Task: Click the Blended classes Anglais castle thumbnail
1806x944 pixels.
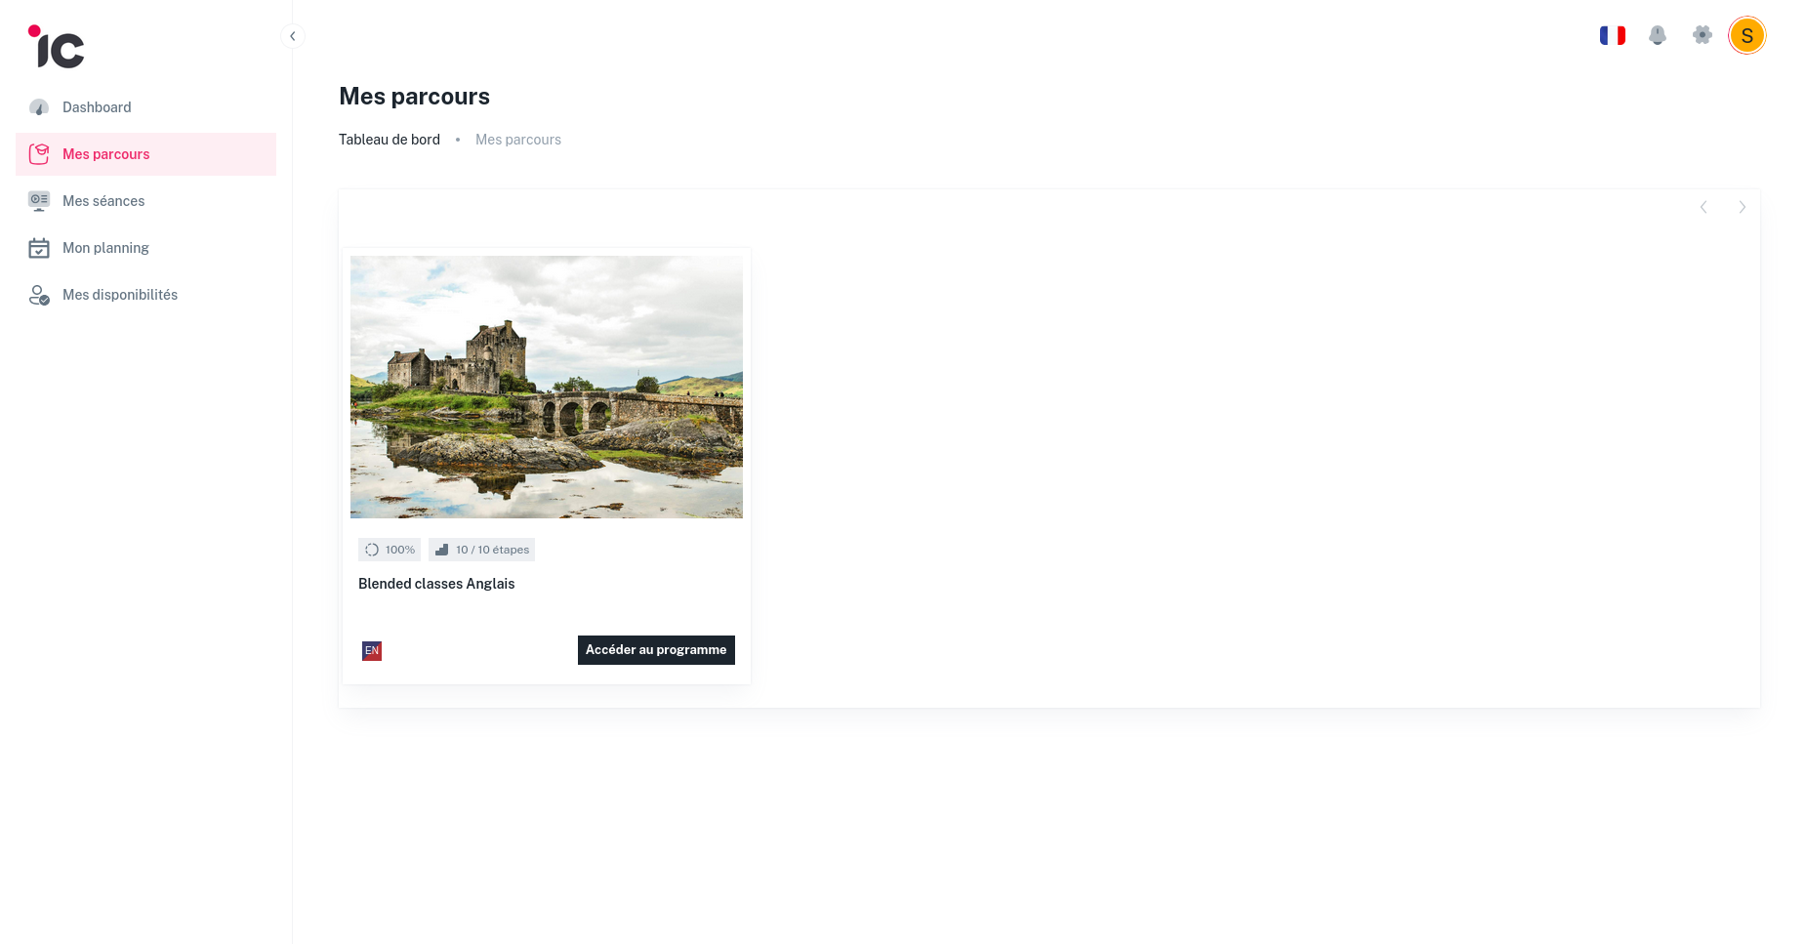Action: 546,387
